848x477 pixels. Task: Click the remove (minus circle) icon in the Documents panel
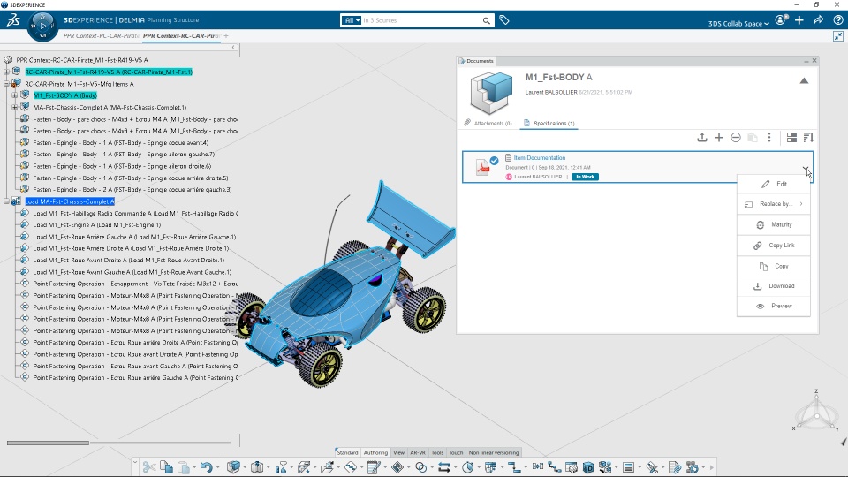[x=736, y=138]
